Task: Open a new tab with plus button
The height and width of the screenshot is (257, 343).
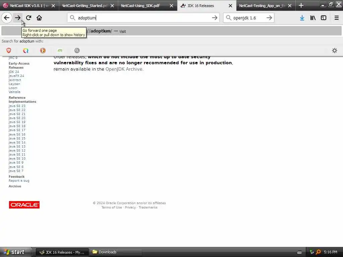Action: 301,5
